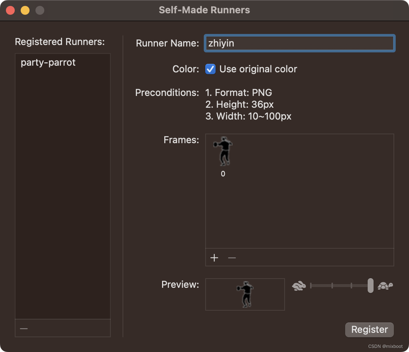
Task: Click the minus icon below the Frames box
Action: (232, 258)
